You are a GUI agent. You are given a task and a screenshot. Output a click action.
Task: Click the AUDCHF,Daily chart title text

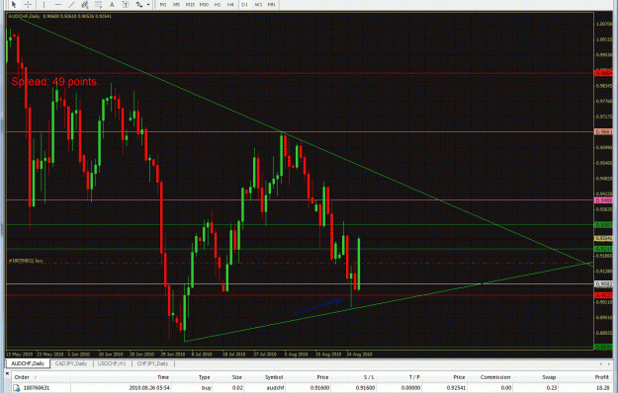pyautogui.click(x=25, y=16)
